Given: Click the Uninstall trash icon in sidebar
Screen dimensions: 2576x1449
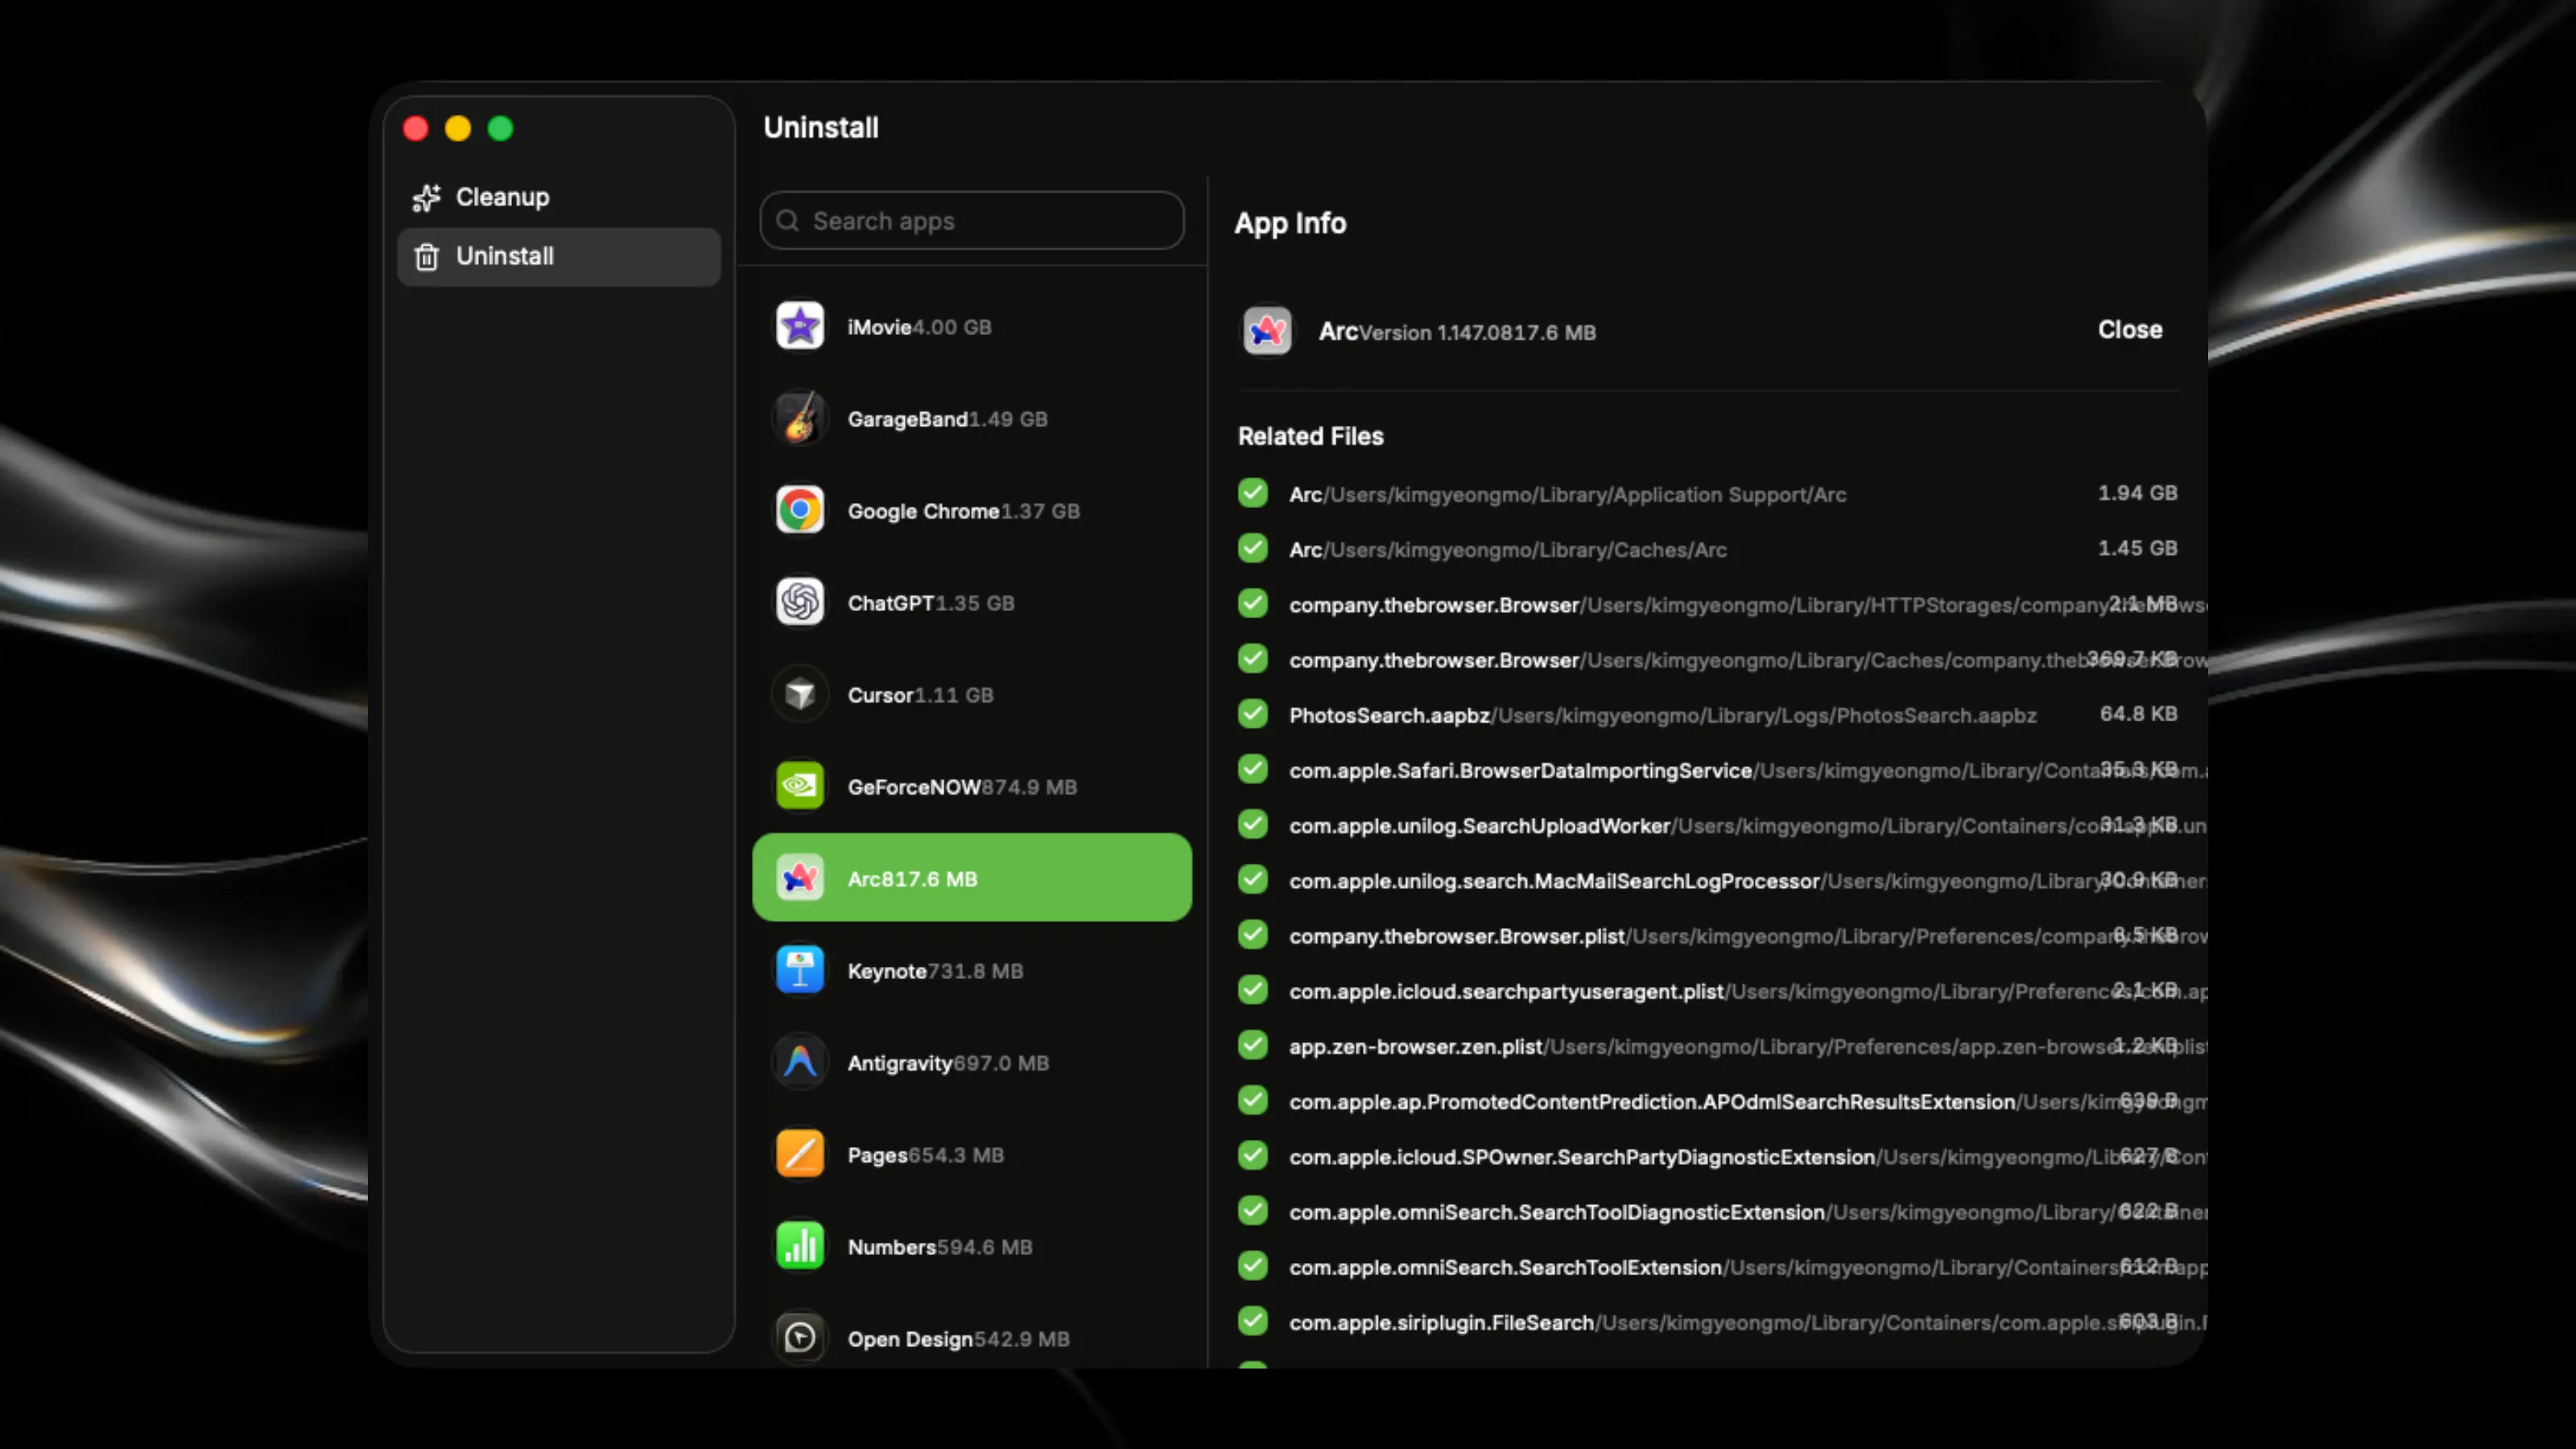Looking at the screenshot, I should [426, 256].
